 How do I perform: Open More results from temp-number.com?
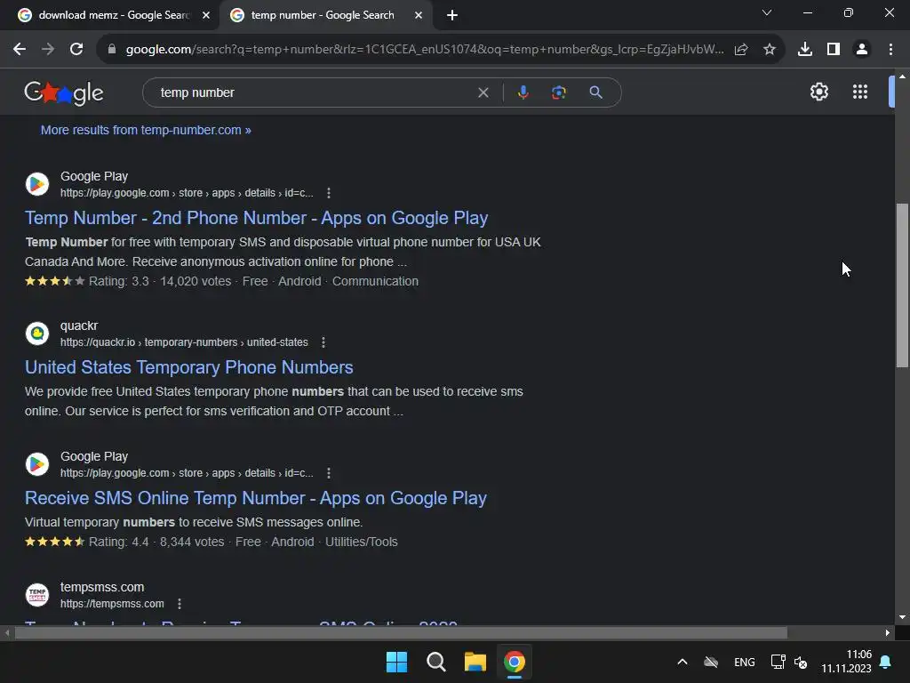point(146,130)
